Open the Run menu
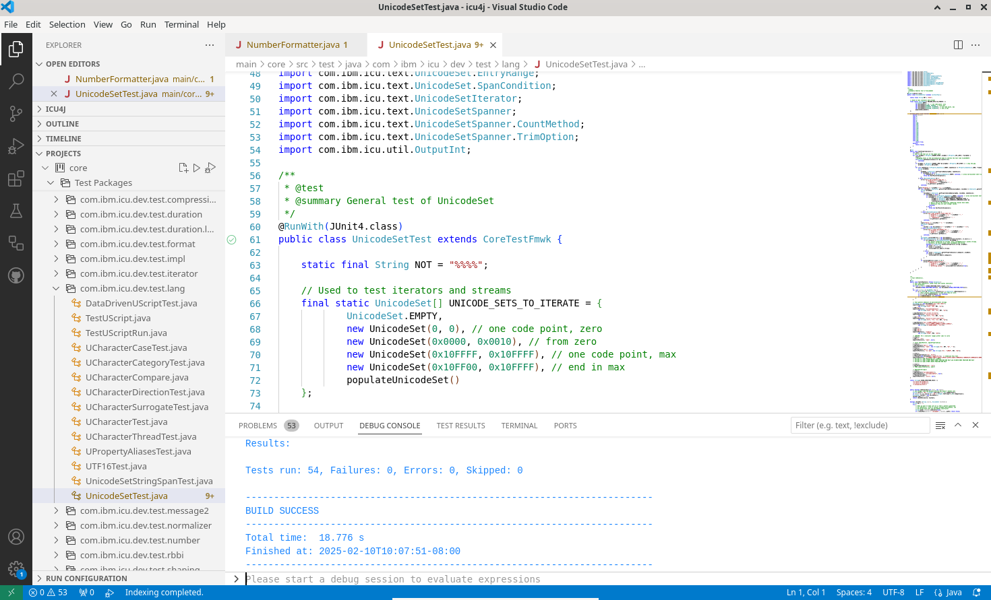991x600 pixels. pos(148,24)
